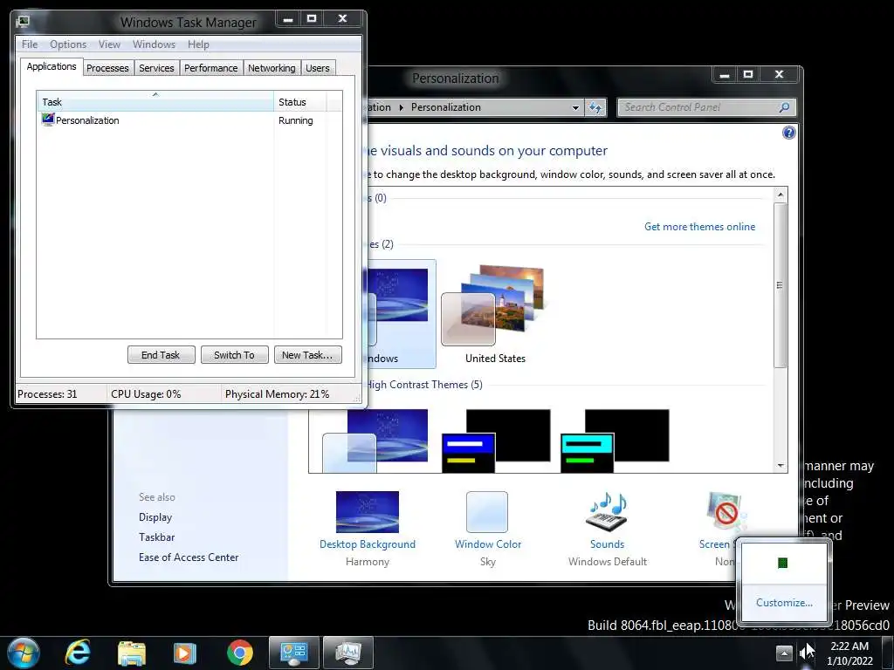Image resolution: width=894 pixels, height=670 pixels.
Task: Click the search magnifier in Control Panel
Action: 785,107
